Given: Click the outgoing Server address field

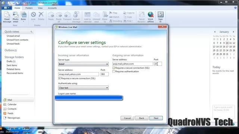Looking at the screenshot, I should 133,64.
